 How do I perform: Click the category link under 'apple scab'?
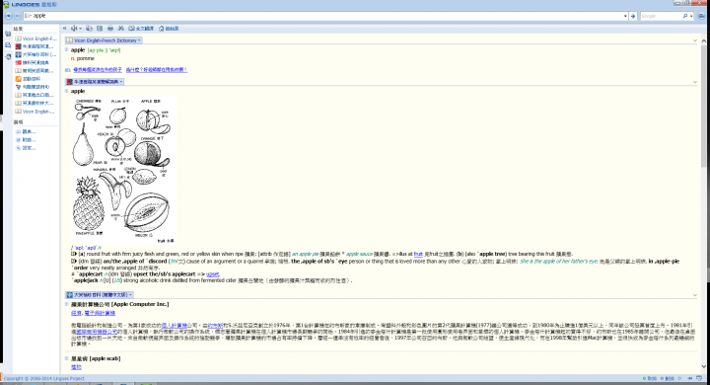[76, 367]
